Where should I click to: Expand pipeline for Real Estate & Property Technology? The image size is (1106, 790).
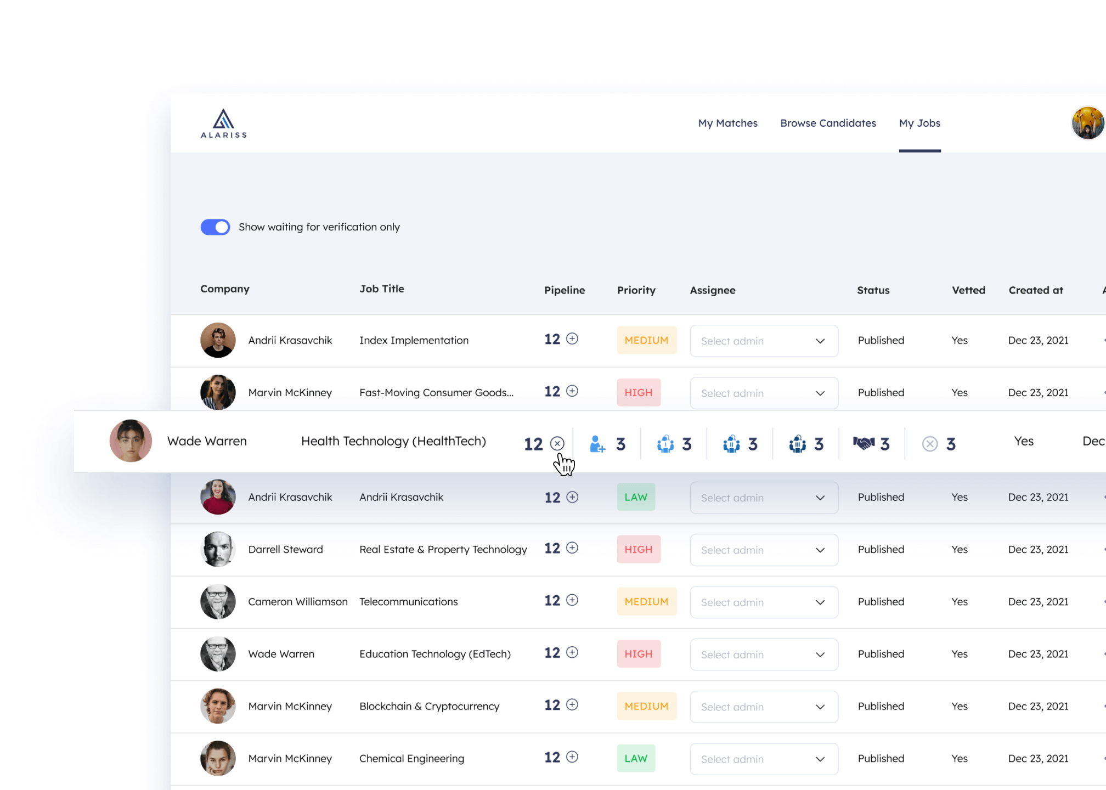pyautogui.click(x=572, y=548)
